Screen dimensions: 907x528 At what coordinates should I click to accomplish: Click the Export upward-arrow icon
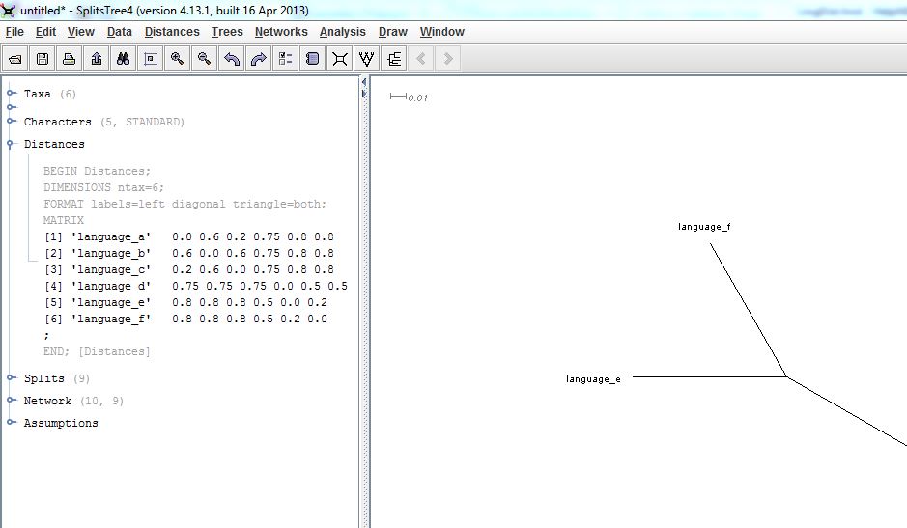[x=96, y=59]
